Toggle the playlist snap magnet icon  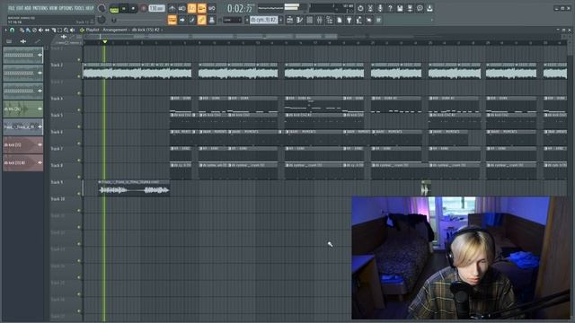coord(12,30)
